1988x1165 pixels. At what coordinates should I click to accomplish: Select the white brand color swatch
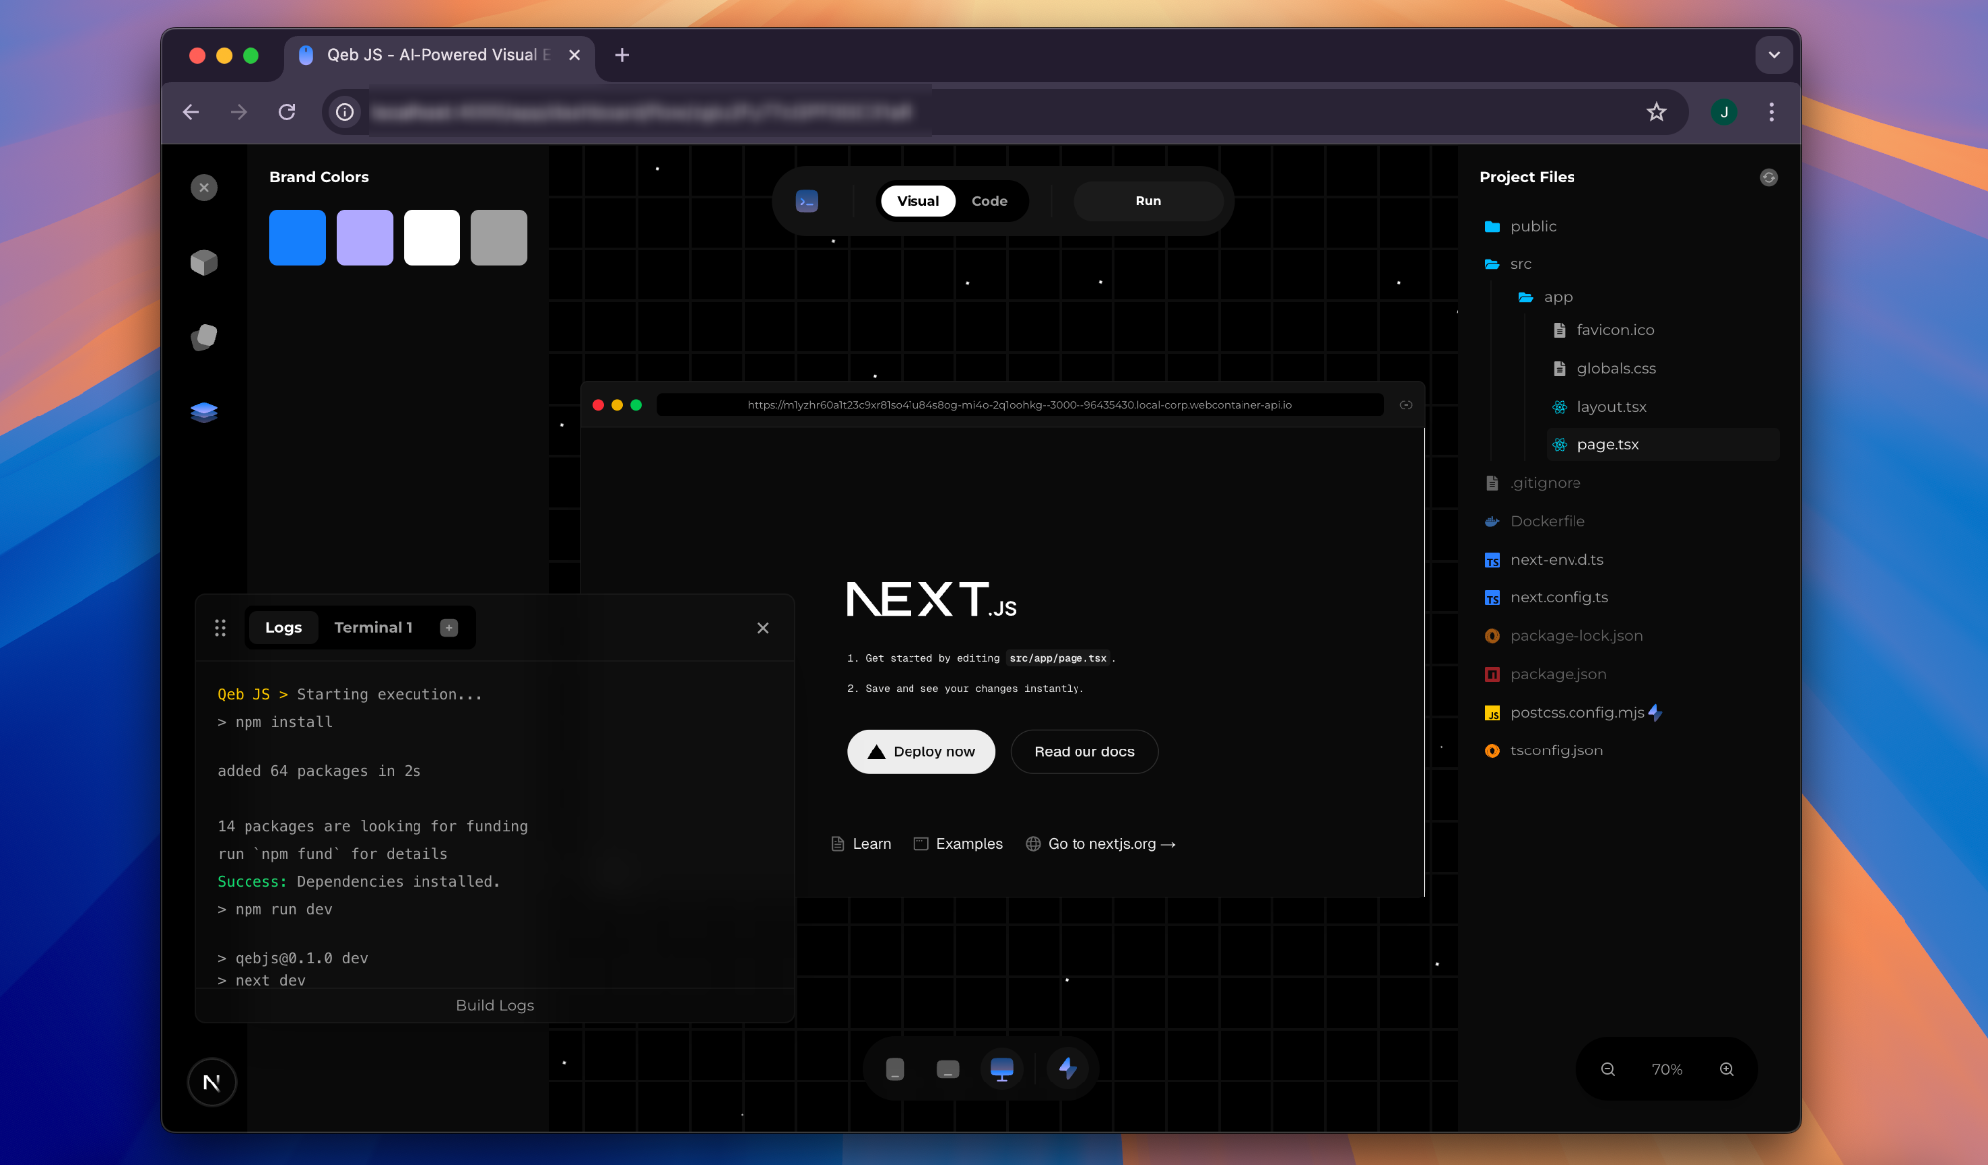[x=431, y=238]
